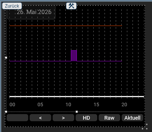Click the empty button left of the arrows
152x132 pixels.
click(17, 118)
